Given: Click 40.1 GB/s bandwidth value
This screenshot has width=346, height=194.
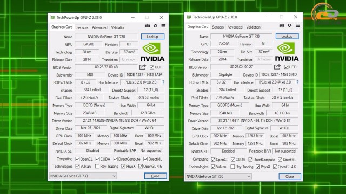Looking at the screenshot, I should [x=282, y=113].
